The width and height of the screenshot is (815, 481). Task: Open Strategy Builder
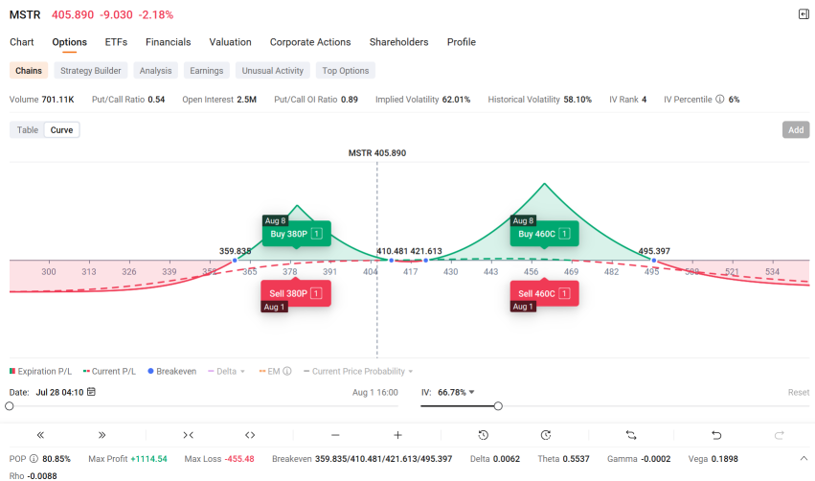click(90, 70)
